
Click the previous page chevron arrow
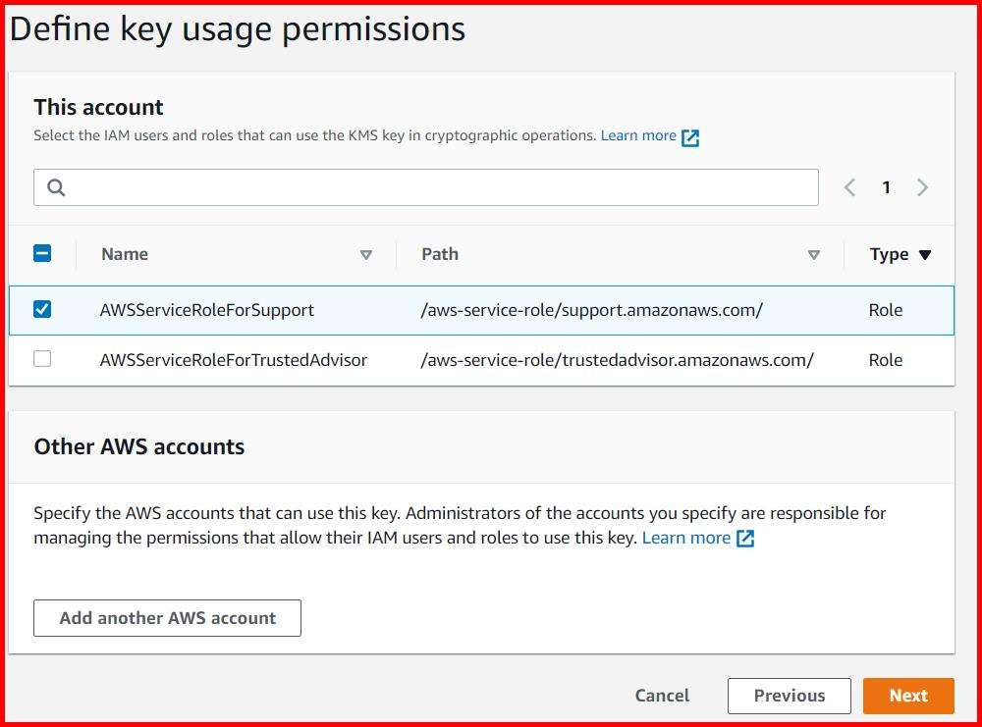(x=849, y=186)
